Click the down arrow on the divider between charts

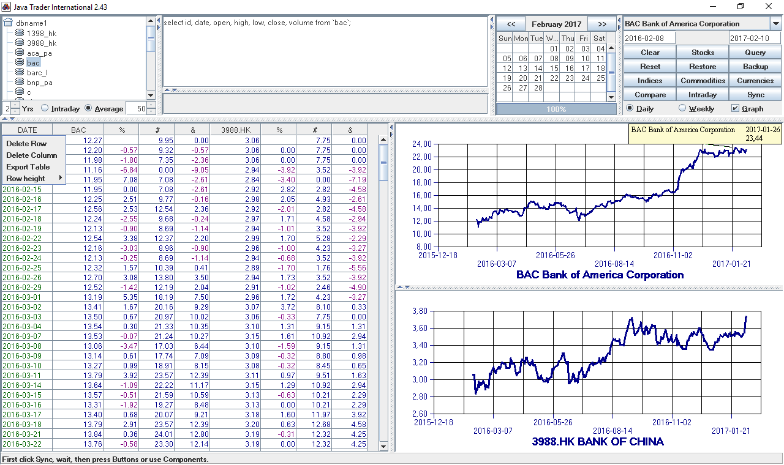(x=407, y=286)
